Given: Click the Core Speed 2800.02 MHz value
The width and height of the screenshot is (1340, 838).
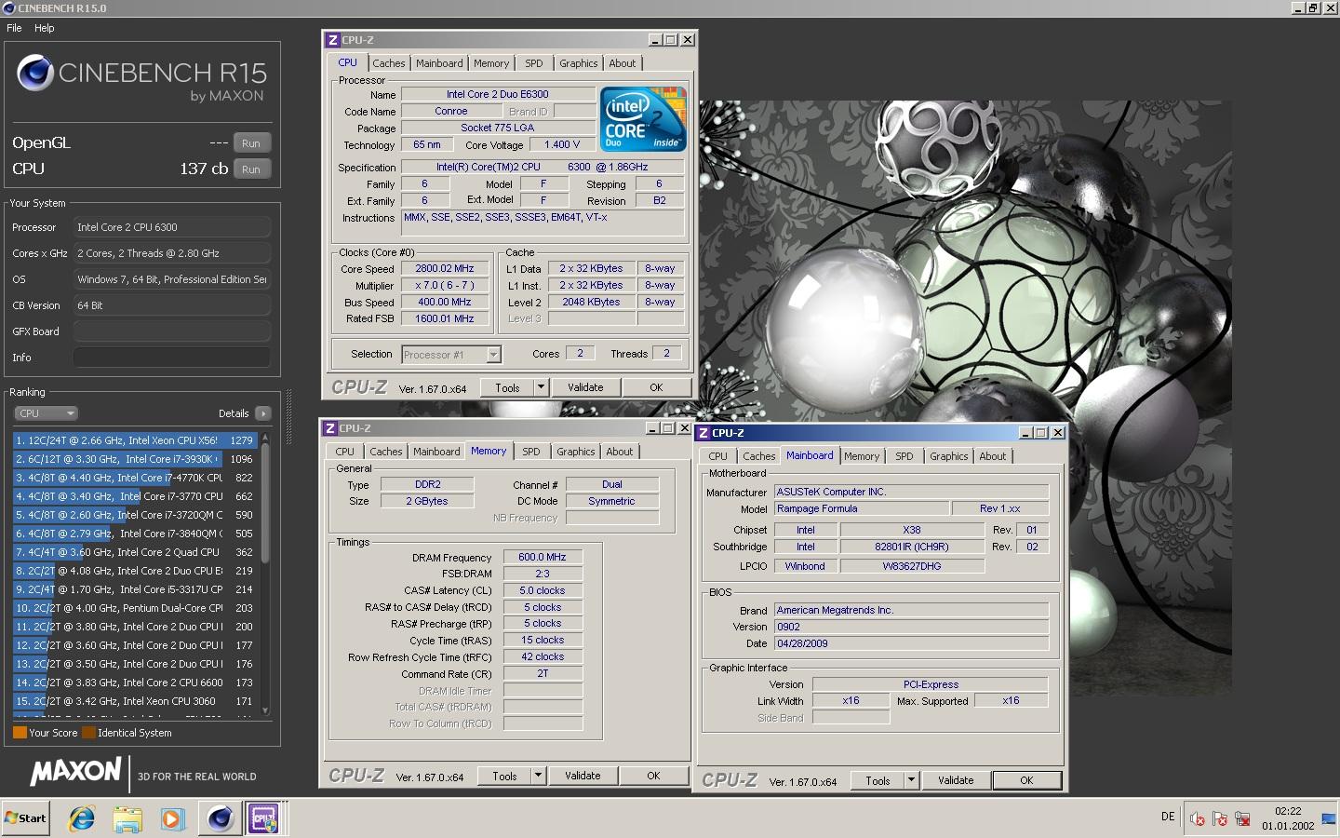Looking at the screenshot, I should tap(445, 269).
